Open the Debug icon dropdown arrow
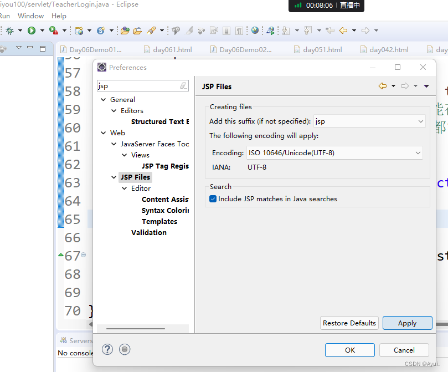 20,30
